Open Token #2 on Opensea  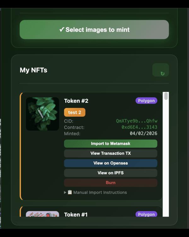pyautogui.click(x=111, y=163)
